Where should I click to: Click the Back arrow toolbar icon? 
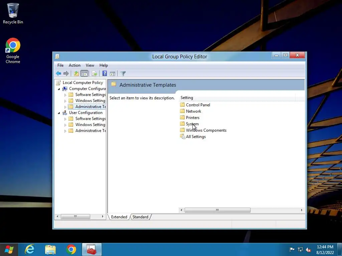58,74
